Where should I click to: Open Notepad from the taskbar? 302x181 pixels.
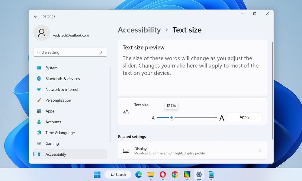211,174
